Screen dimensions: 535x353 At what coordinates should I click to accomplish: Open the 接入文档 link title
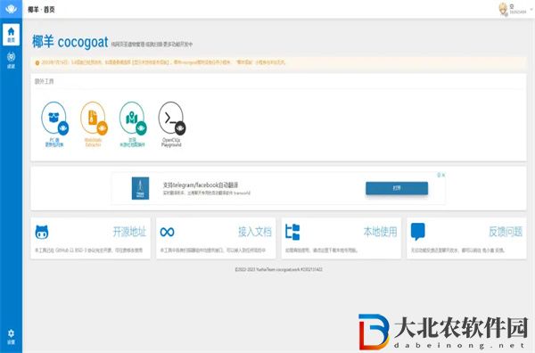255,232
